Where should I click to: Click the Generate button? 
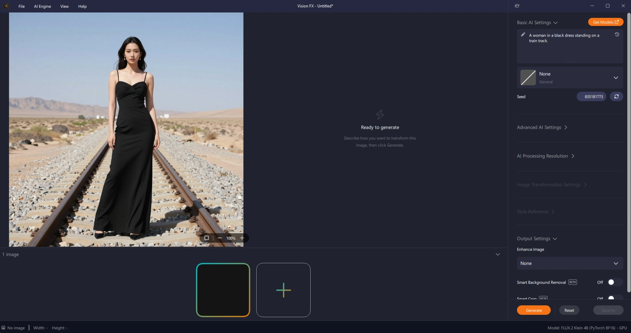click(534, 310)
